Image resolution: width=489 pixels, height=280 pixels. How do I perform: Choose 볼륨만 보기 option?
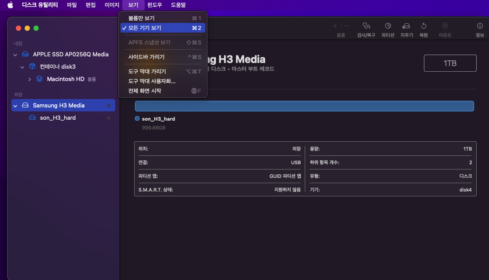pos(163,18)
